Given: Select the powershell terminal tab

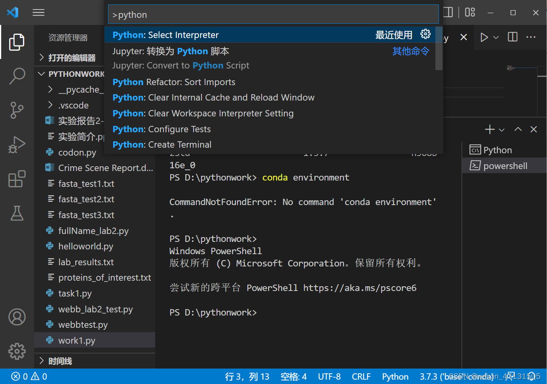Looking at the screenshot, I should coord(503,165).
